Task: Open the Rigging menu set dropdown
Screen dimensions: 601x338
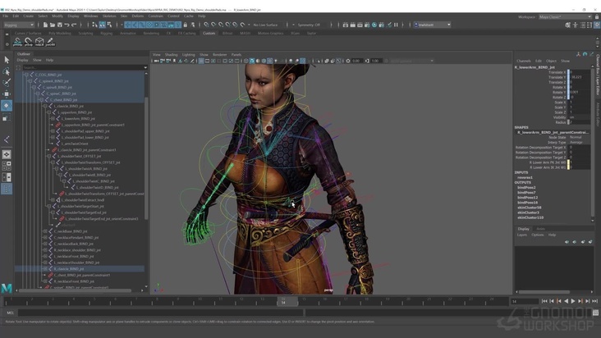Action: pos(19,25)
